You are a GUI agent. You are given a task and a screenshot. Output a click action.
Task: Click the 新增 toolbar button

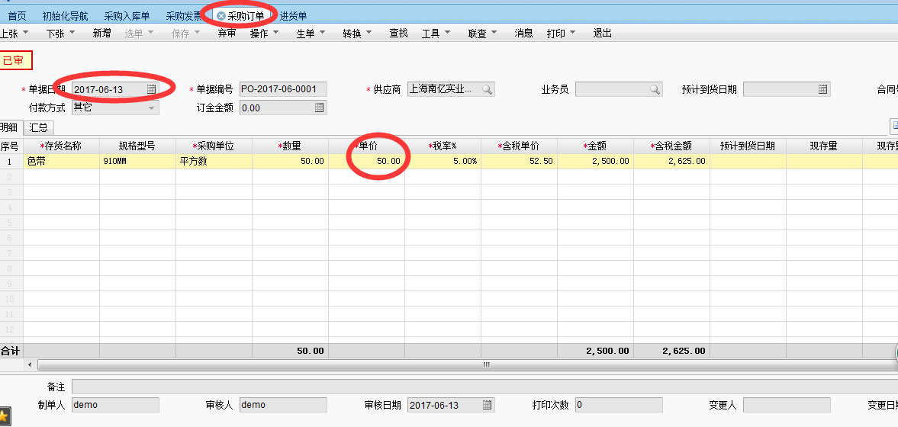coord(101,34)
